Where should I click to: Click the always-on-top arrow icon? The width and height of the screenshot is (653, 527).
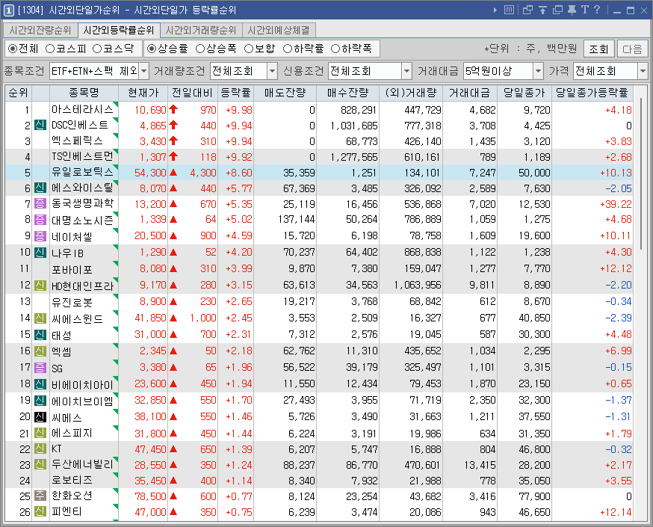click(x=542, y=10)
